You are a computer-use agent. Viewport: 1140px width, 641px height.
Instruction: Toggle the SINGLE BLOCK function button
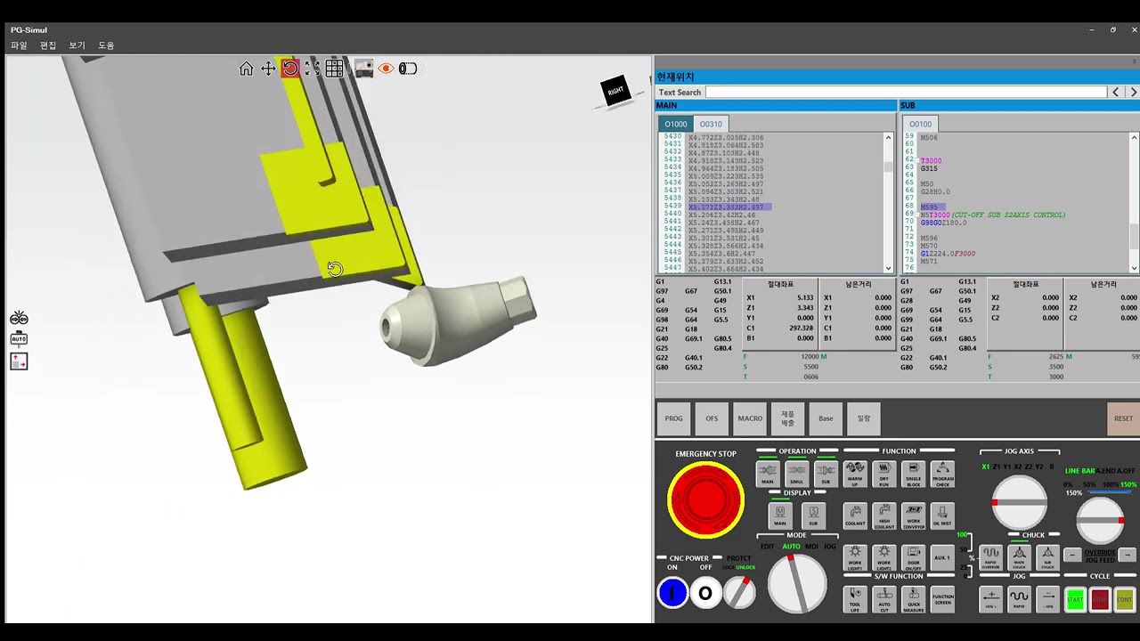pos(913,474)
